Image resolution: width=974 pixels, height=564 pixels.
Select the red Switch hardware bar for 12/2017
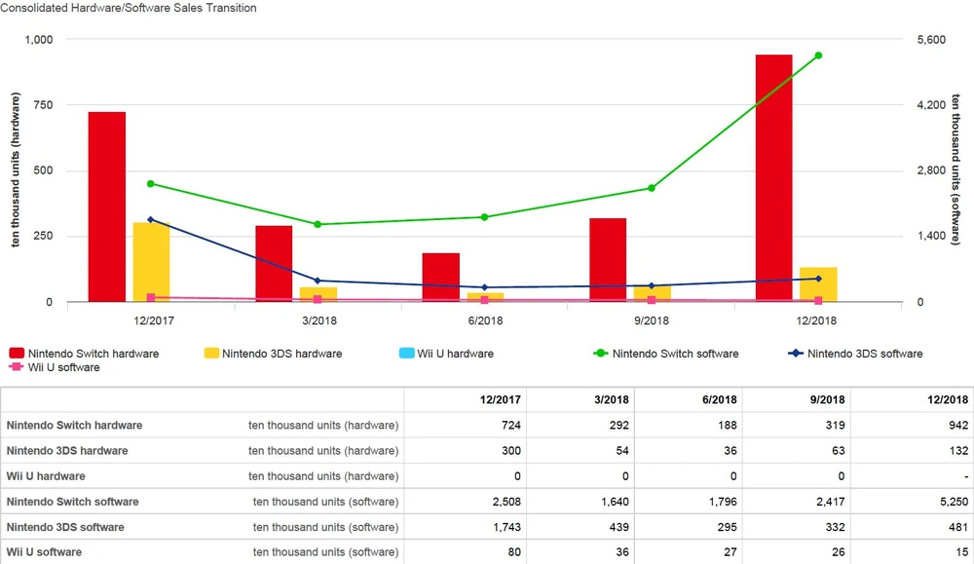click(x=107, y=207)
